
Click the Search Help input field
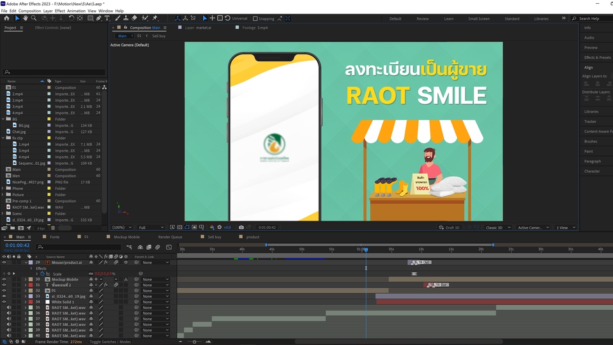click(593, 19)
